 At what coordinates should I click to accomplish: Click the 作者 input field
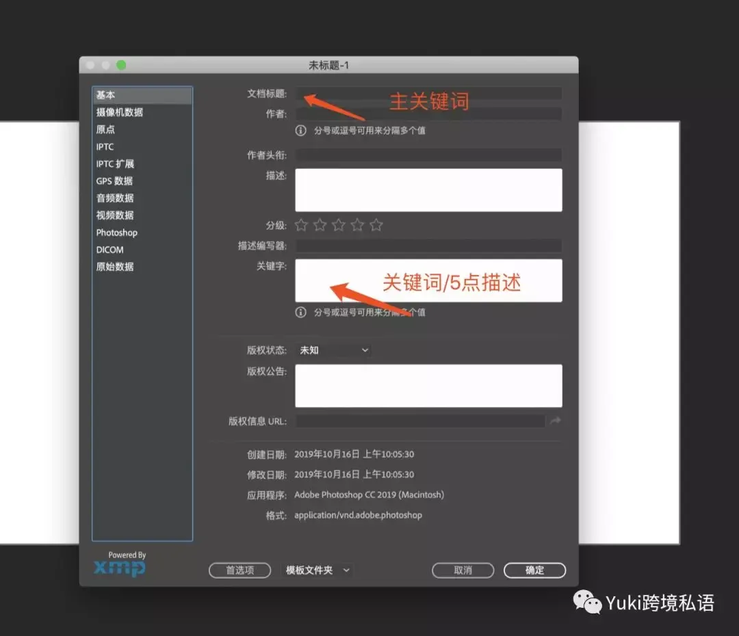tap(428, 114)
